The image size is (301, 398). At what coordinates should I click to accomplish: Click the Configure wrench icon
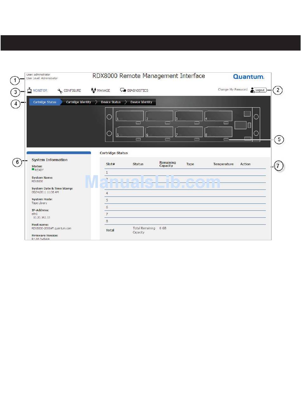point(60,90)
